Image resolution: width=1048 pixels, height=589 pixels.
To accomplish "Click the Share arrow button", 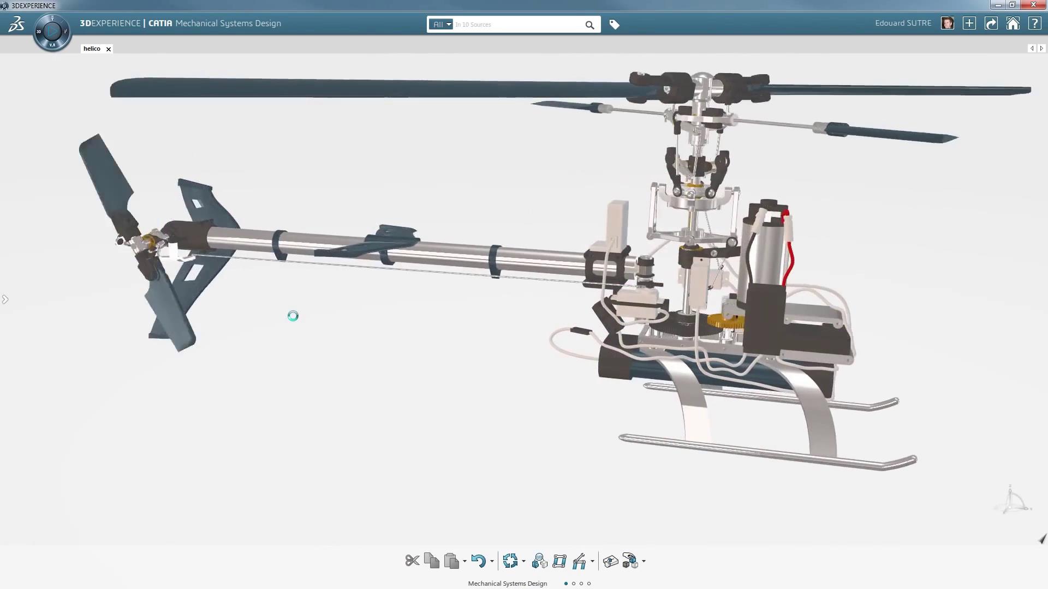I will [x=991, y=23].
